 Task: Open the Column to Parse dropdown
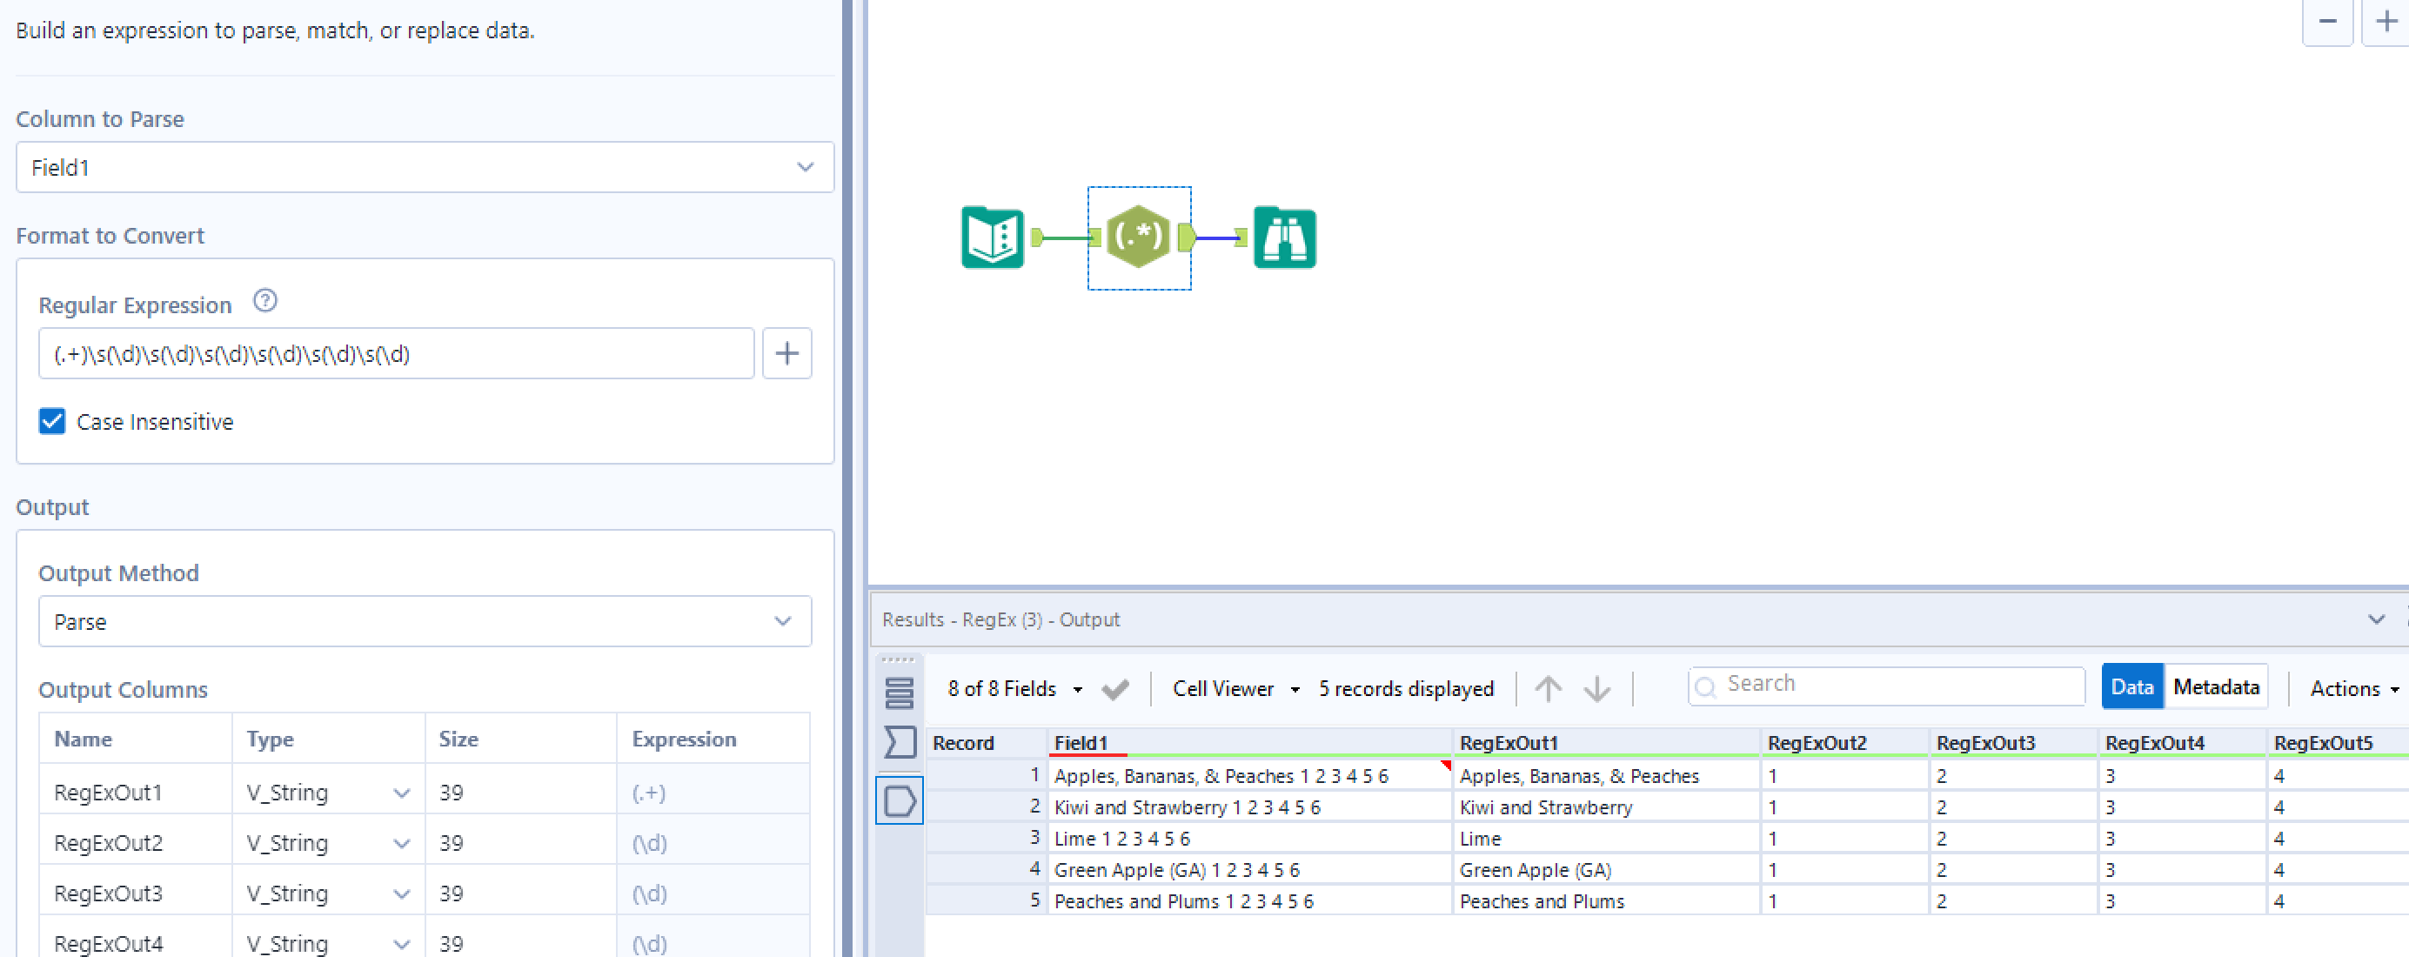pyautogui.click(x=425, y=167)
